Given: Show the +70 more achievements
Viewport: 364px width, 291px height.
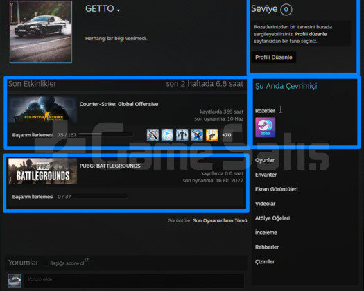Looking at the screenshot, I should click(x=226, y=135).
